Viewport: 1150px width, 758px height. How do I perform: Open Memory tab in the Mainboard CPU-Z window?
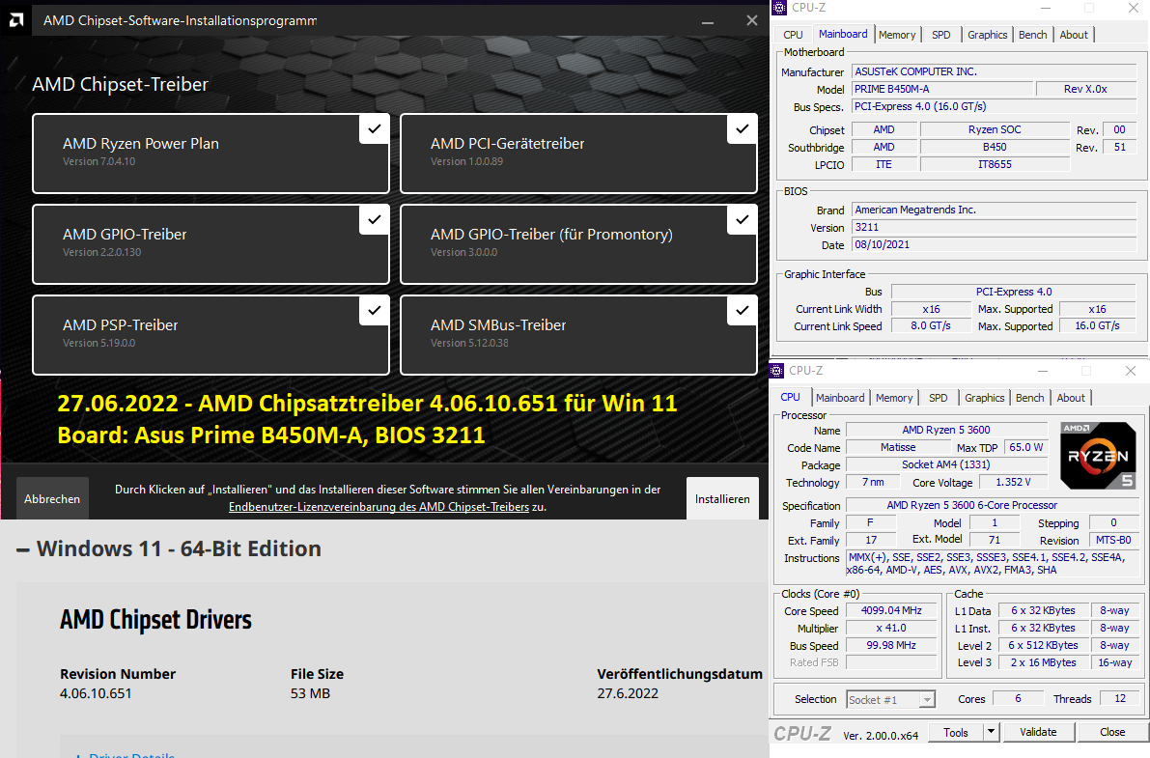pyautogui.click(x=897, y=35)
